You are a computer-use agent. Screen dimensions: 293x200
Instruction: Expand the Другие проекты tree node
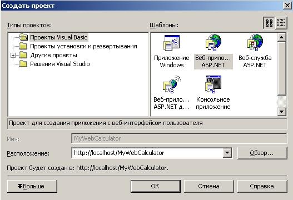tap(13, 55)
